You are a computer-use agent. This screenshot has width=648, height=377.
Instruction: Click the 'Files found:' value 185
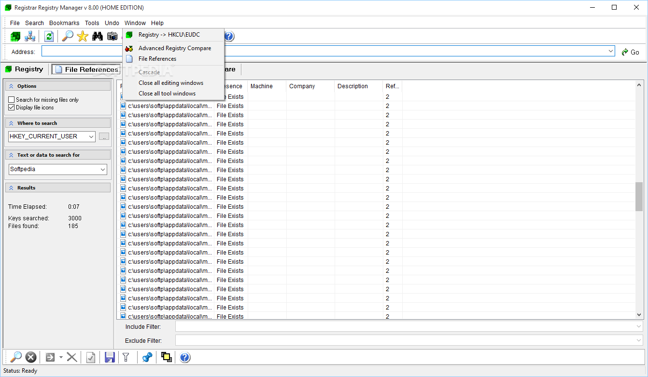point(73,226)
